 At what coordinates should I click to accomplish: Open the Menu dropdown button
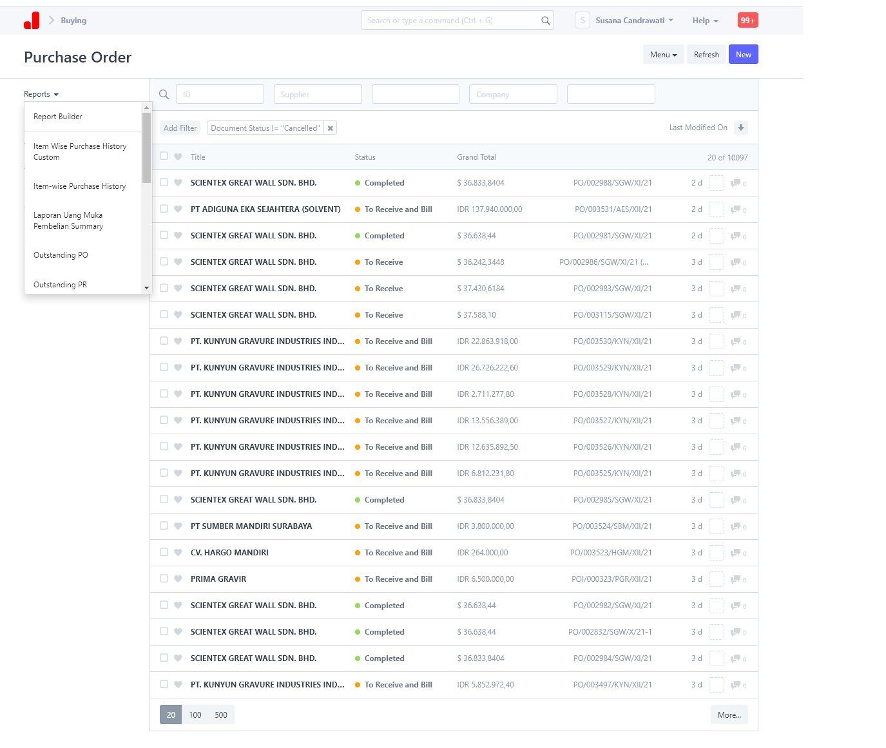(663, 55)
